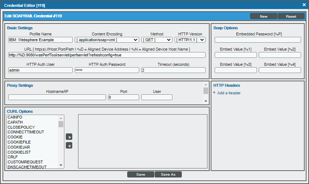Select COOKIEJAR in CURL options list

[19, 147]
